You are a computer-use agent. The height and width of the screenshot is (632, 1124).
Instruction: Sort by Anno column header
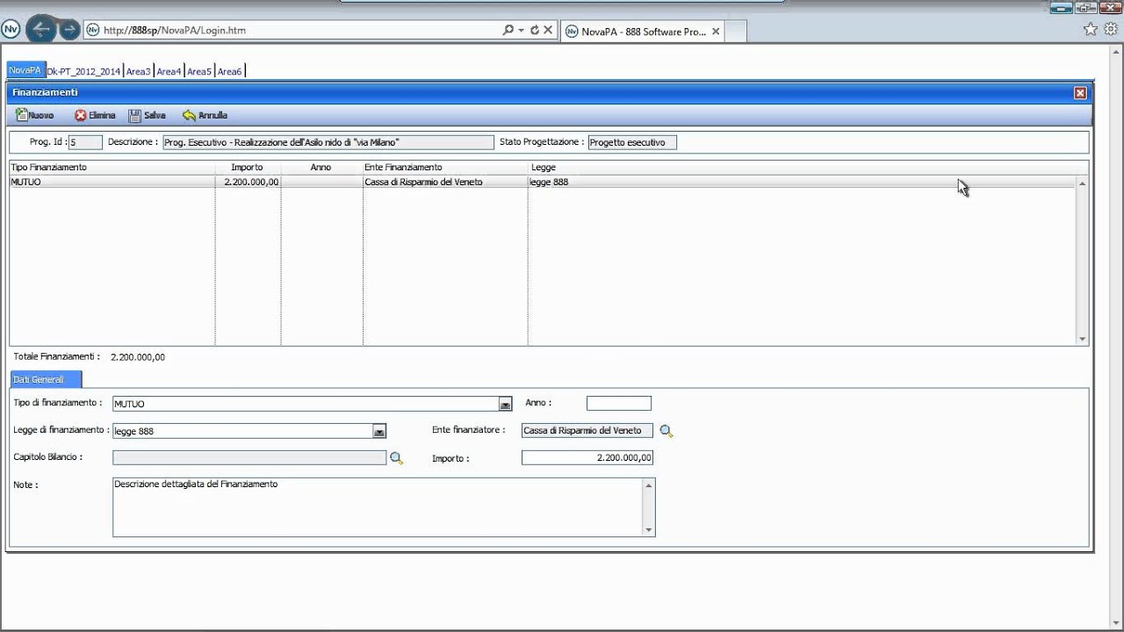321,167
